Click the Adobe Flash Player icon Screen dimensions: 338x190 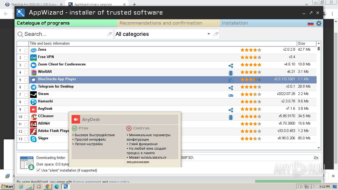[x=34, y=131]
